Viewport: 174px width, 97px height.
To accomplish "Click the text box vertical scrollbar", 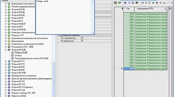I will (x=92, y=17).
